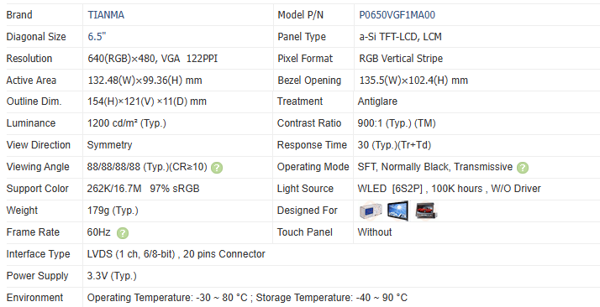Click the LVDS interface type value
600x307 pixels.
[x=176, y=254]
